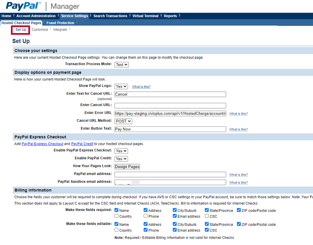Click the PayPal logo
The height and width of the screenshot is (245, 313).
pos(23,6)
